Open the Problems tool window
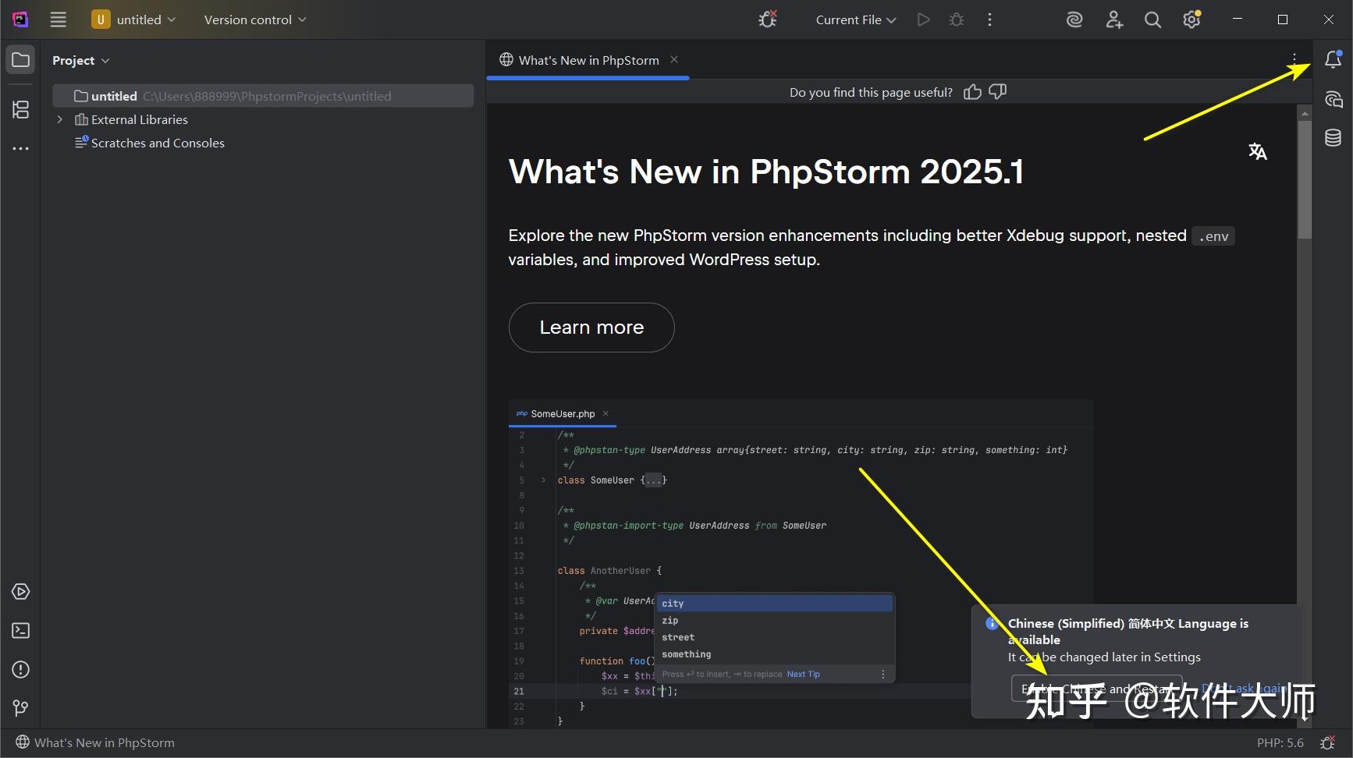 [20, 669]
